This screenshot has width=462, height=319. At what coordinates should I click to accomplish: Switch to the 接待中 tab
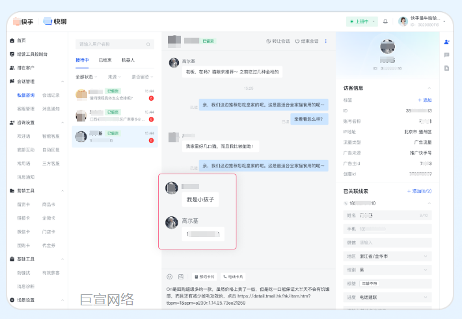82,60
